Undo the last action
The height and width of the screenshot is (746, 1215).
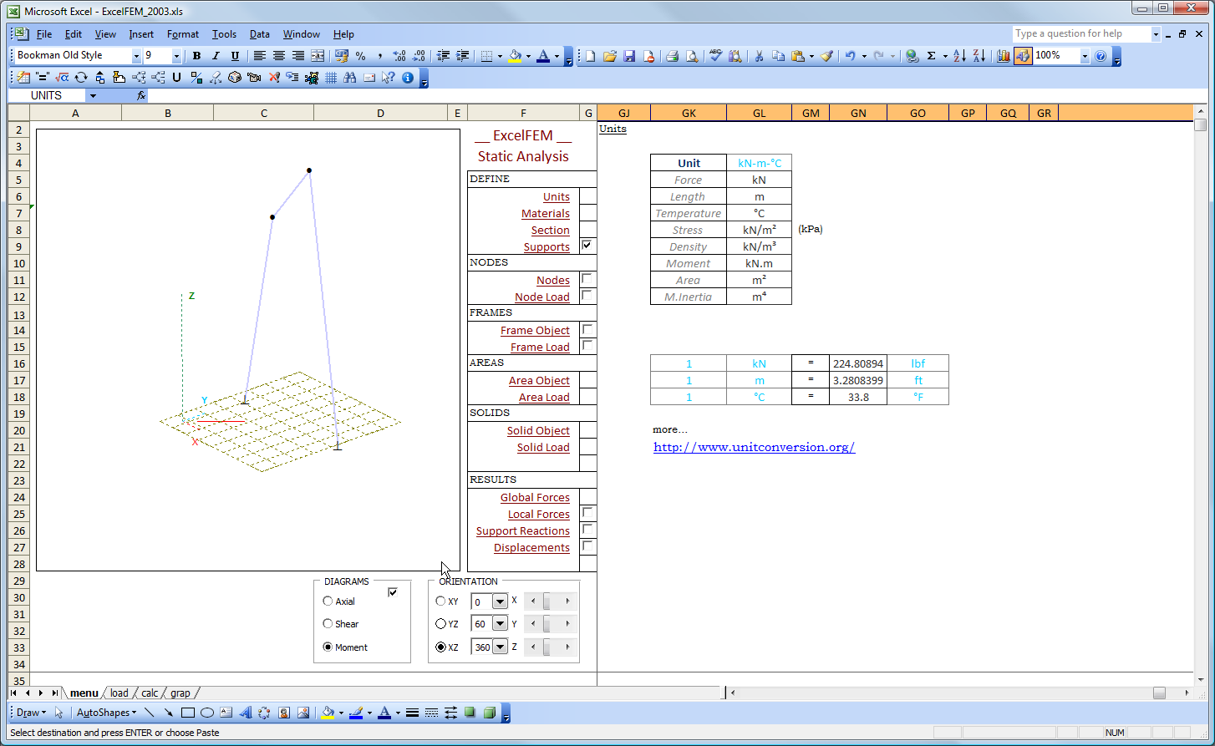(850, 56)
